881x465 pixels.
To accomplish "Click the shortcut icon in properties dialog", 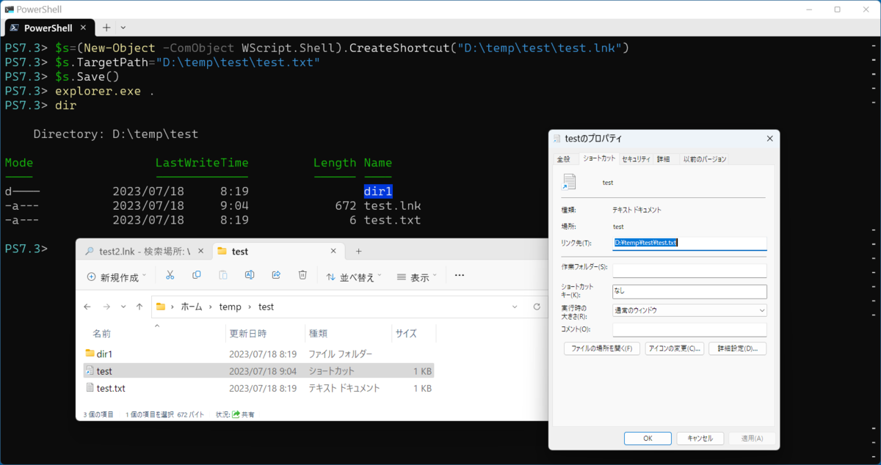I will coord(569,182).
